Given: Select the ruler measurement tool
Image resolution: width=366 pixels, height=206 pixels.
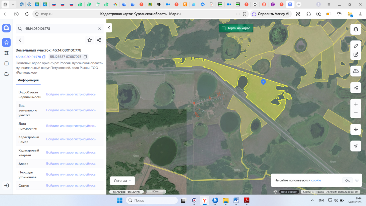Looking at the screenshot, I should [x=356, y=46].
